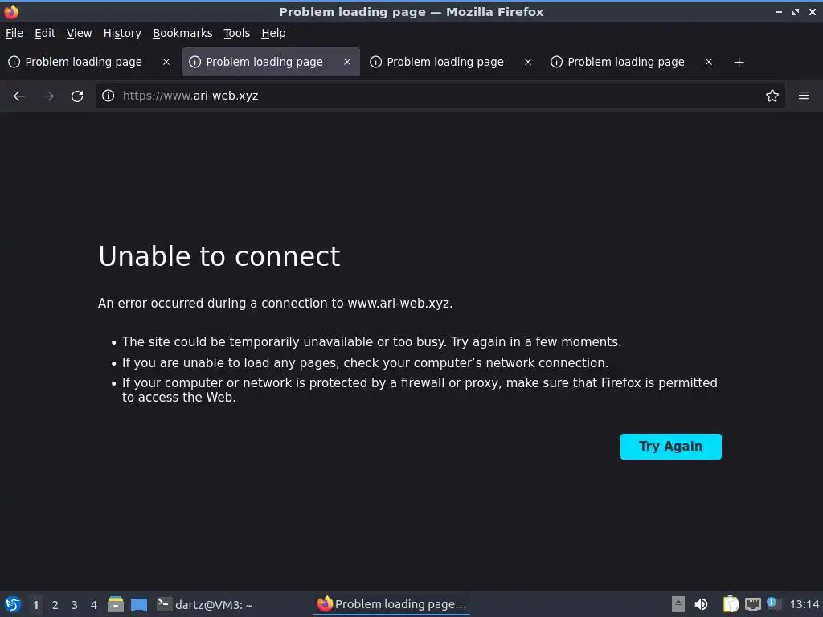Switch to workspace 2 in the pager
Image resolution: width=823 pixels, height=617 pixels.
click(x=55, y=605)
